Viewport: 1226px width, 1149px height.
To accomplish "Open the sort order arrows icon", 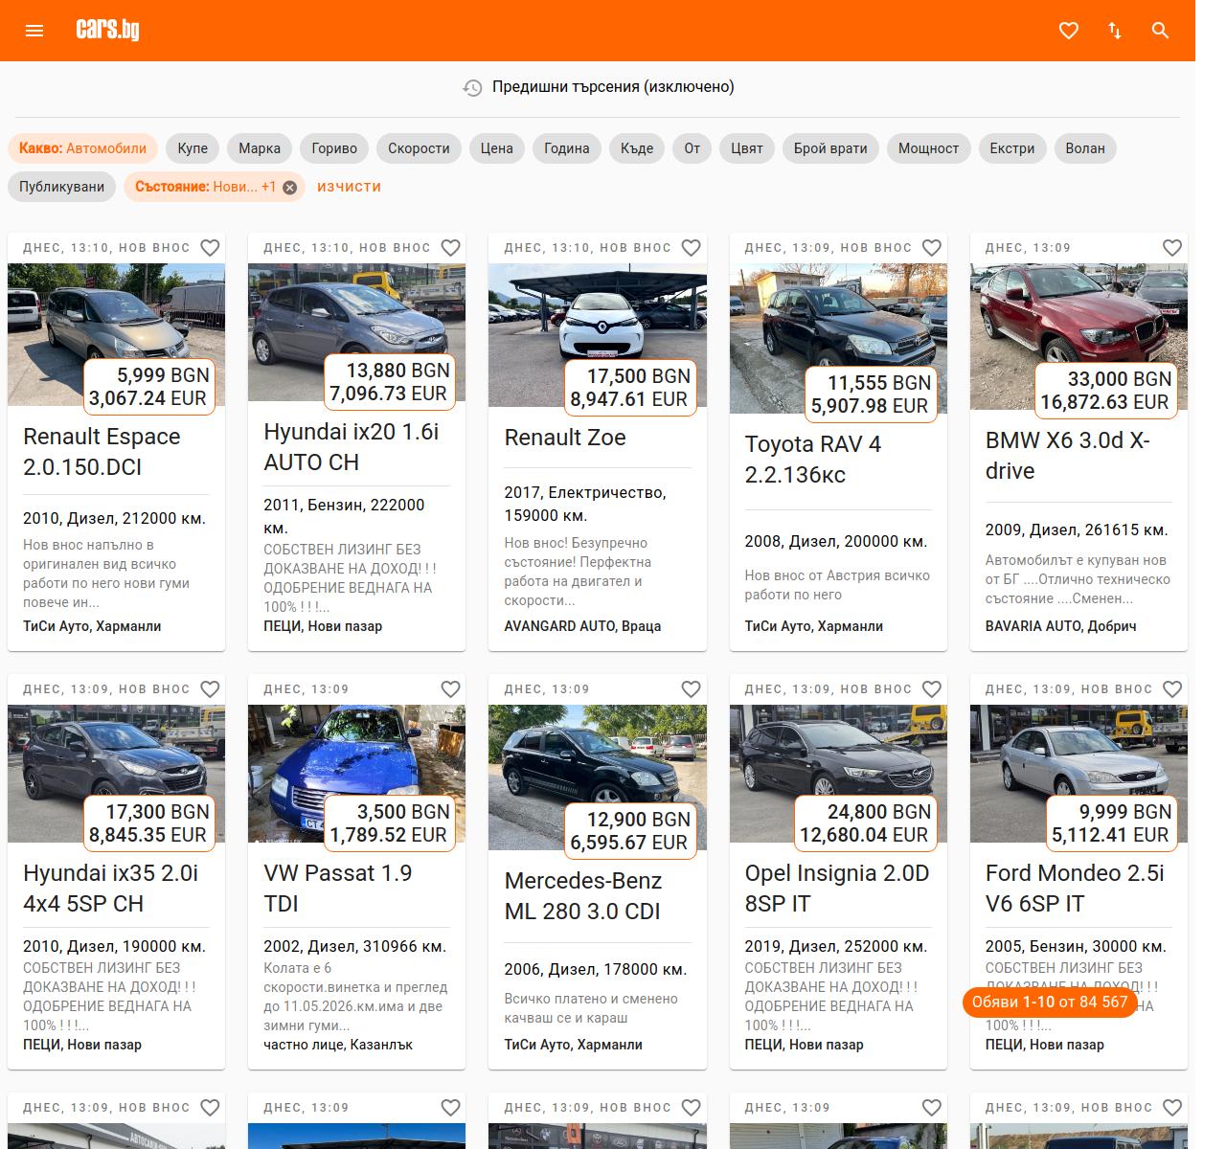I will click(x=1115, y=31).
